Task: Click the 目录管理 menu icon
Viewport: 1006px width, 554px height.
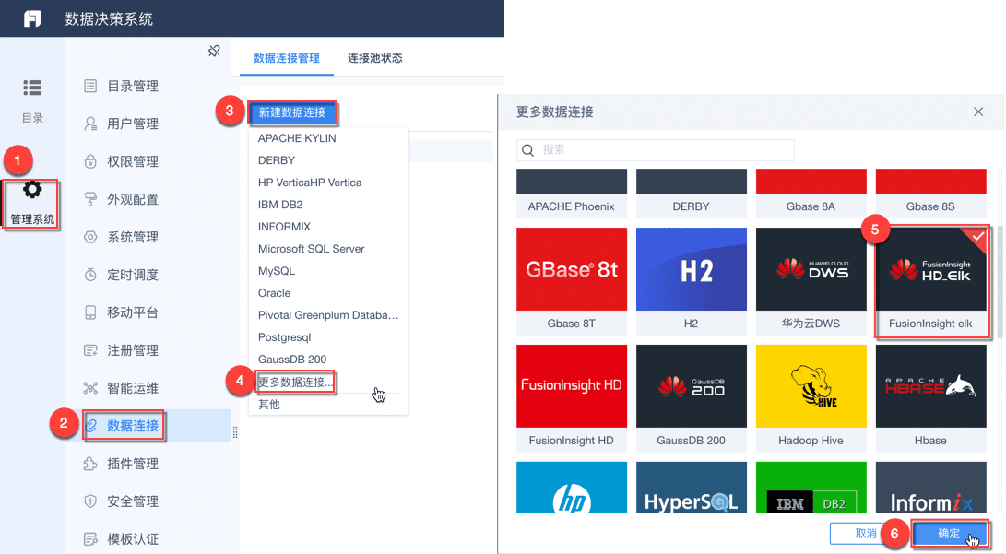Action: tap(90, 86)
